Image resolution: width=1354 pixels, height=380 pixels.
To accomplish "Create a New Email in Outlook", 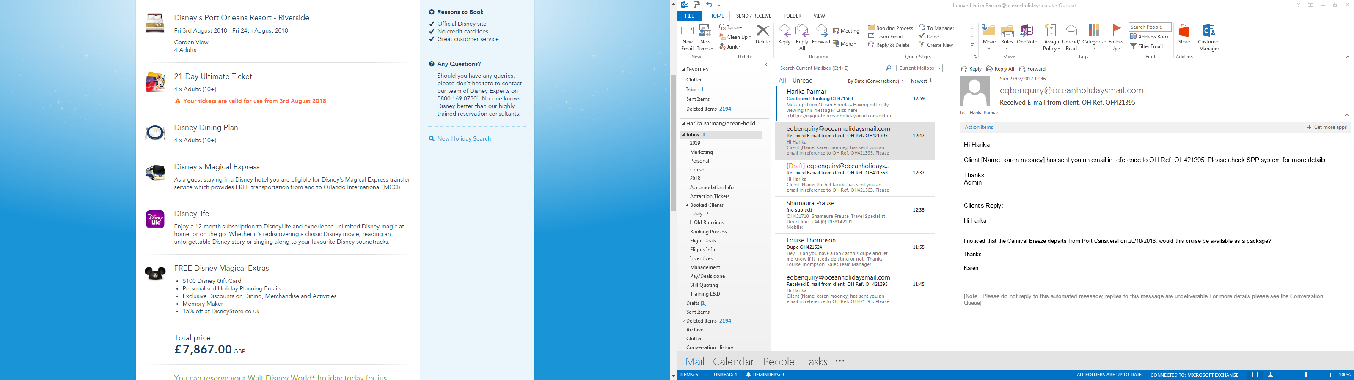I will click(x=687, y=38).
